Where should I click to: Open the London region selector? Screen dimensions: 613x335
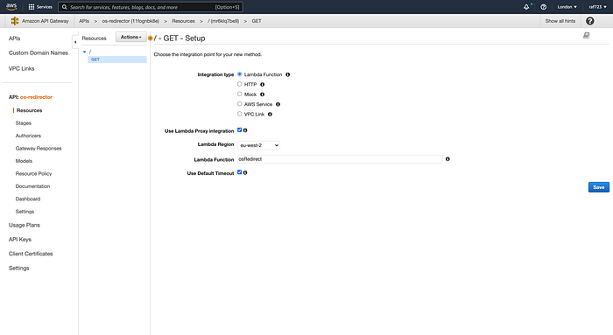click(x=567, y=7)
